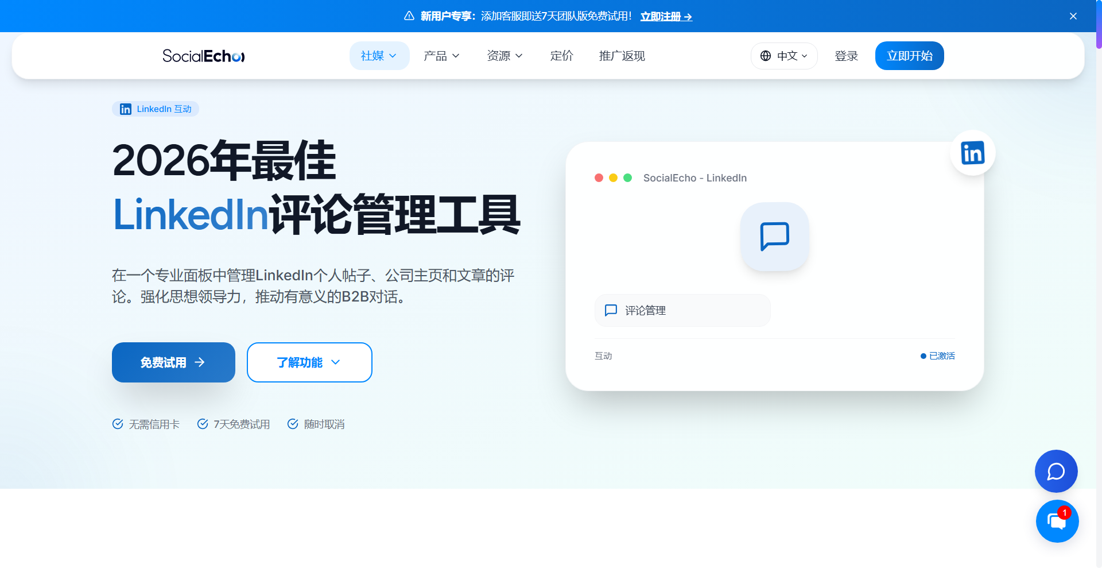Open the live chat widget with notification
1102x568 pixels.
(x=1057, y=521)
